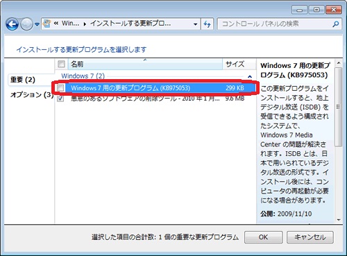Click the magnifier search icon
Viewport: 347px width, 256px height.
coord(336,24)
